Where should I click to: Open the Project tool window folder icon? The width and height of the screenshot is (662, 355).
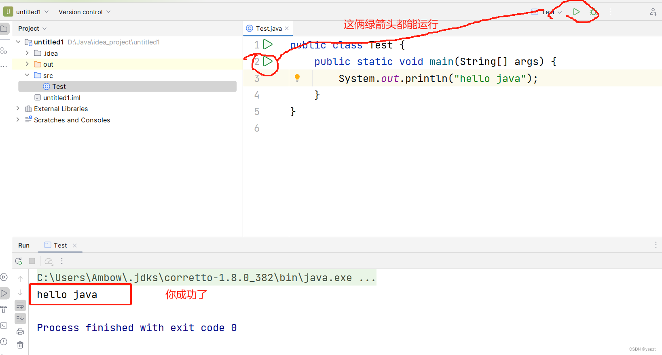click(4, 29)
